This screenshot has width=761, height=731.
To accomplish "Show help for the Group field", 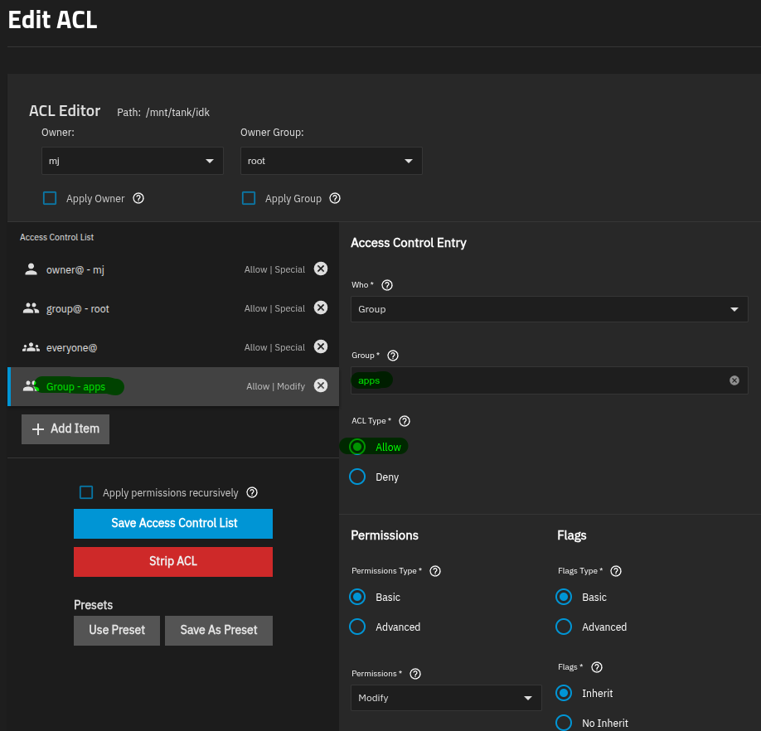I will coord(393,356).
